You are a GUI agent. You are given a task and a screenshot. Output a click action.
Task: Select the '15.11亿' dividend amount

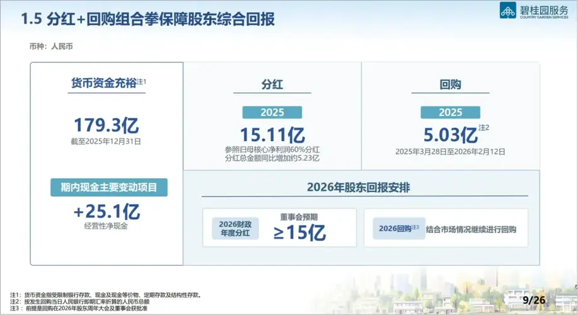(x=272, y=135)
